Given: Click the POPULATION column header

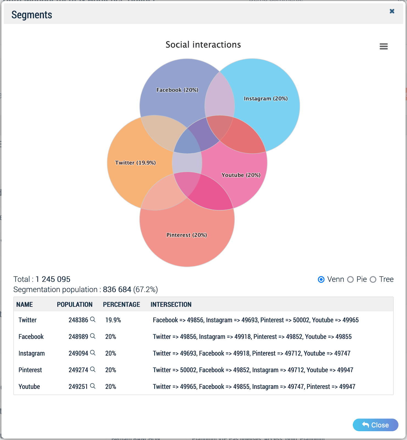Looking at the screenshot, I should [x=75, y=304].
